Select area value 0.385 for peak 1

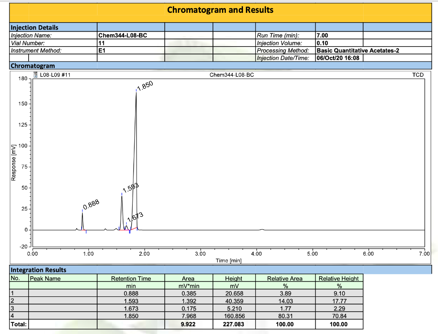(x=189, y=293)
